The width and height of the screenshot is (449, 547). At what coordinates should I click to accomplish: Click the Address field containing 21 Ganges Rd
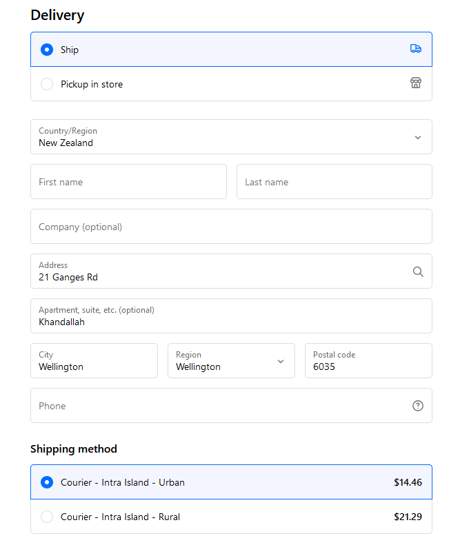coord(231,271)
